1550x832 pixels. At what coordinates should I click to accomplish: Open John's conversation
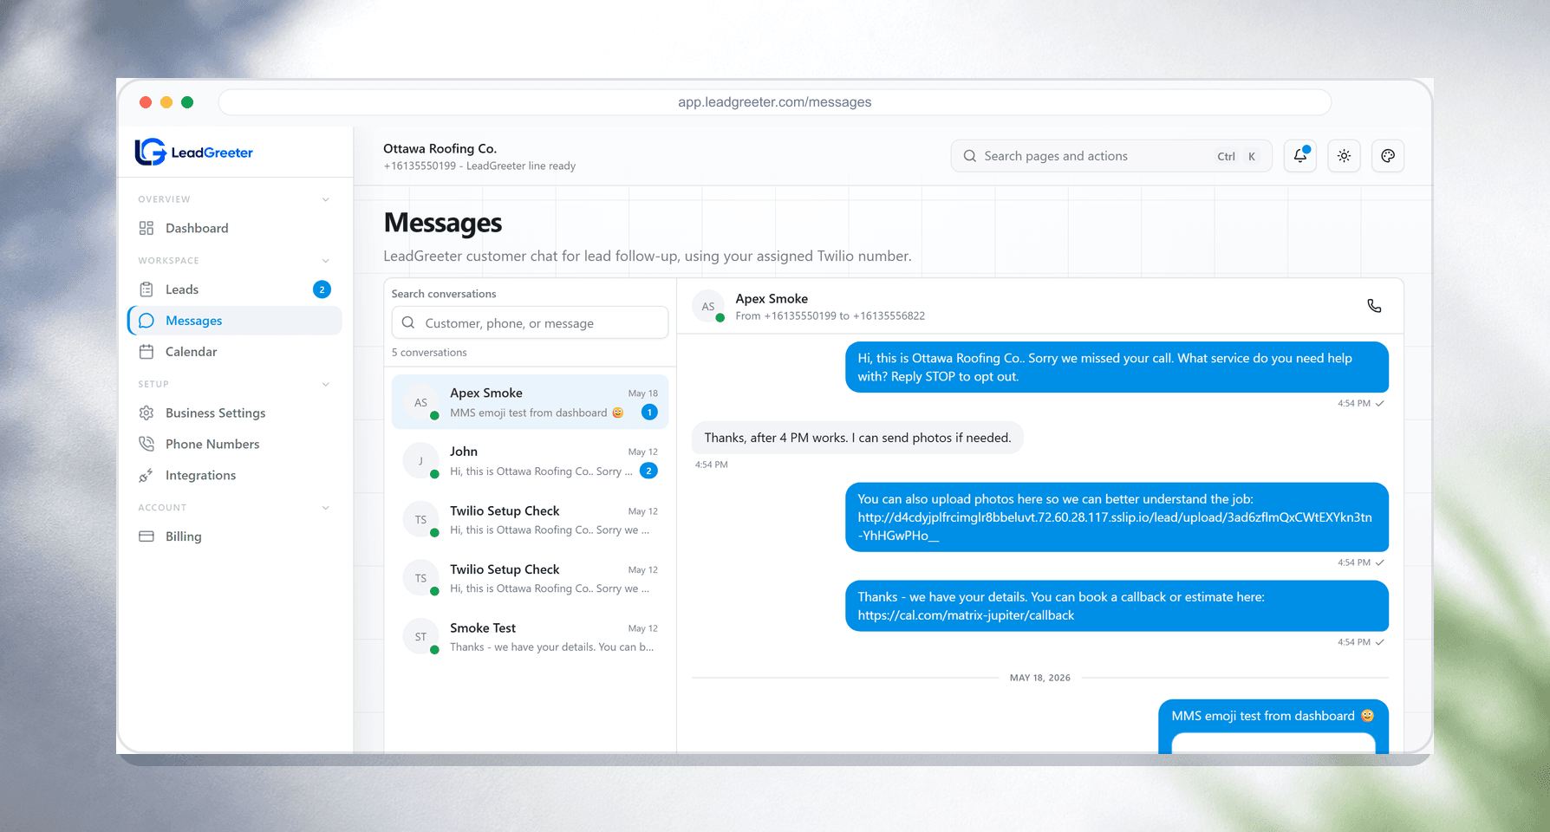coord(530,461)
